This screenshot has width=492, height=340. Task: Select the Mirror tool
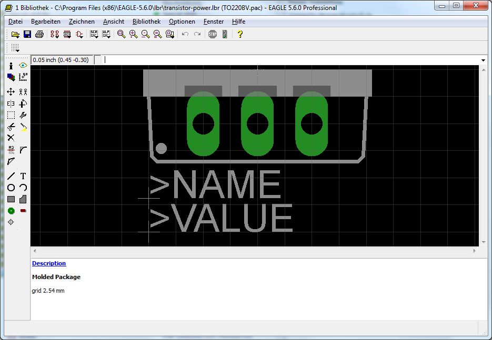tap(11, 104)
